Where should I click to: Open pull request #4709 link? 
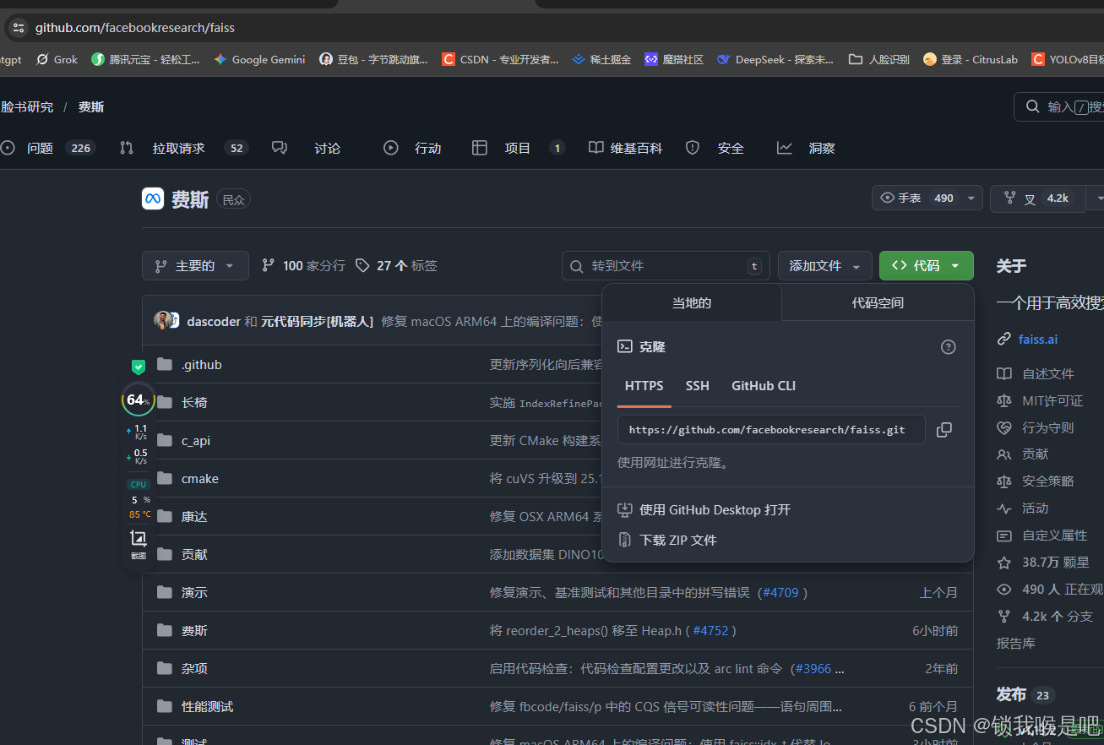coord(781,593)
